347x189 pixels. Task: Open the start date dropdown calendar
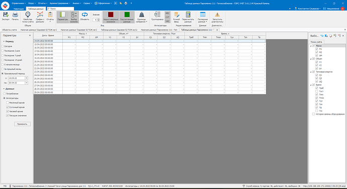pyautogui.click(x=26, y=78)
